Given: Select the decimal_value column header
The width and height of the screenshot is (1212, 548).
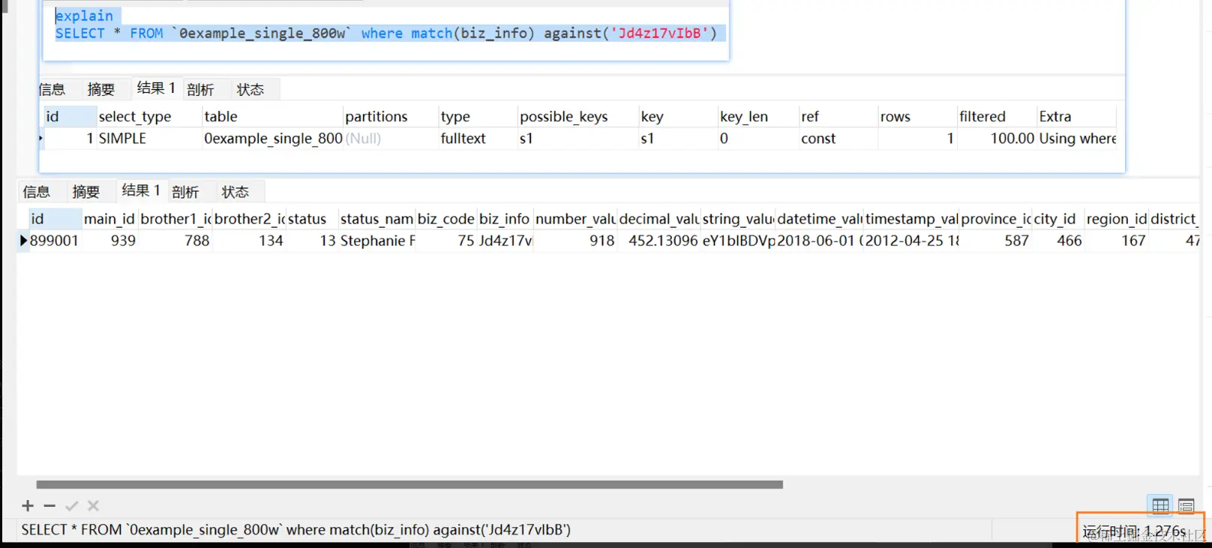Looking at the screenshot, I should 659,219.
